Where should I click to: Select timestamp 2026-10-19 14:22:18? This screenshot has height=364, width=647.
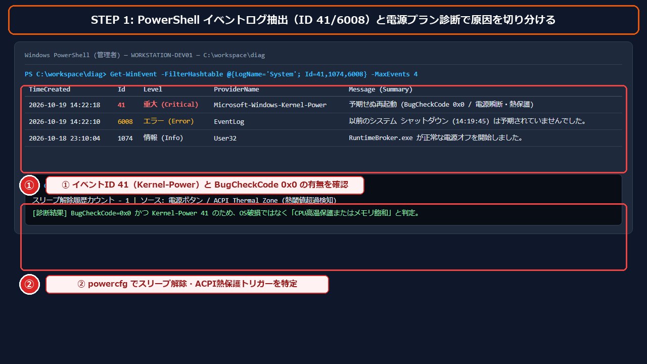(64, 105)
